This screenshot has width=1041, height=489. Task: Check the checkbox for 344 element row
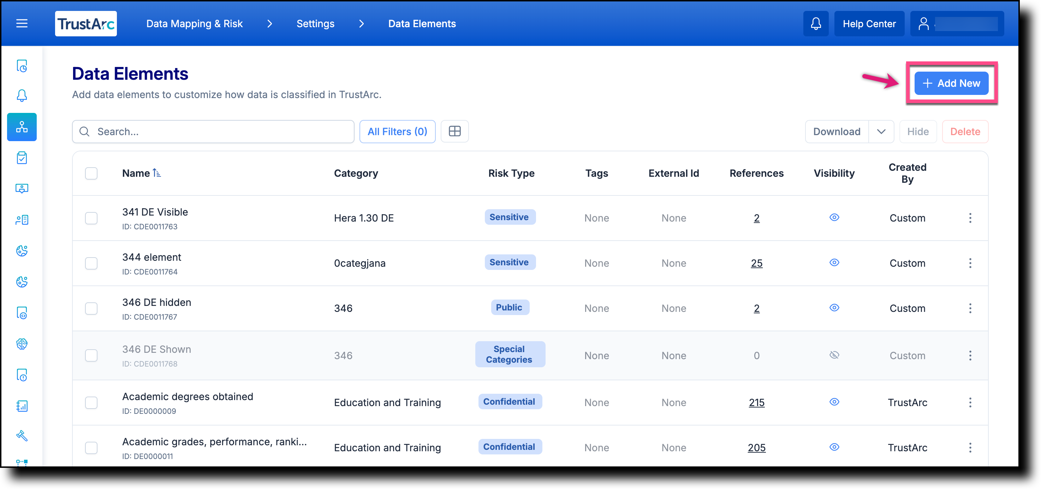pos(91,263)
